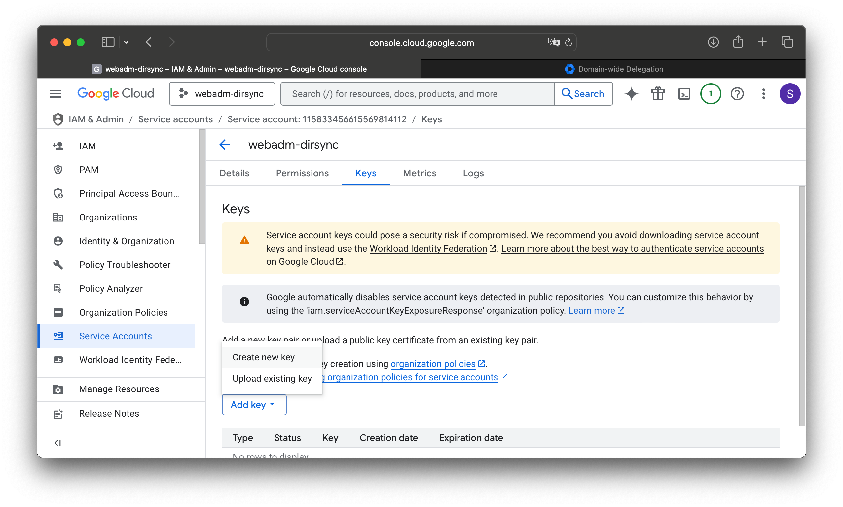This screenshot has width=843, height=507.
Task: Click the Type column header
Action: tap(242, 438)
